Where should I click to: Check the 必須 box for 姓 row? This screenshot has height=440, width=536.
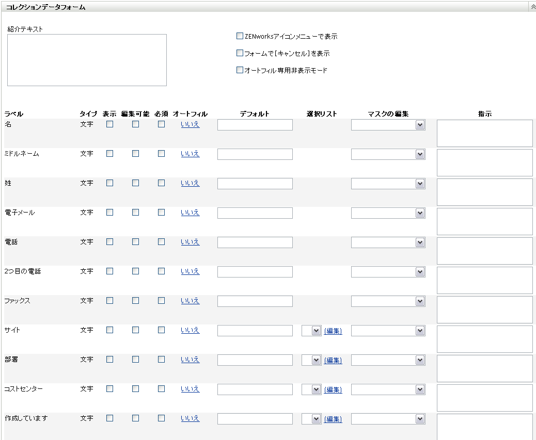coord(161,183)
